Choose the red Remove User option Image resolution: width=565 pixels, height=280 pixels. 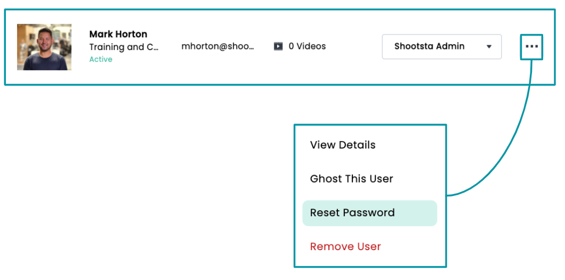pyautogui.click(x=345, y=246)
